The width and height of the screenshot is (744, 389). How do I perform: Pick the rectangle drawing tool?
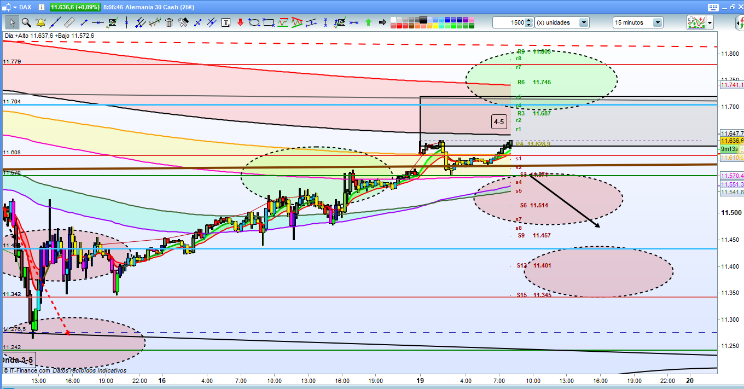tap(269, 22)
